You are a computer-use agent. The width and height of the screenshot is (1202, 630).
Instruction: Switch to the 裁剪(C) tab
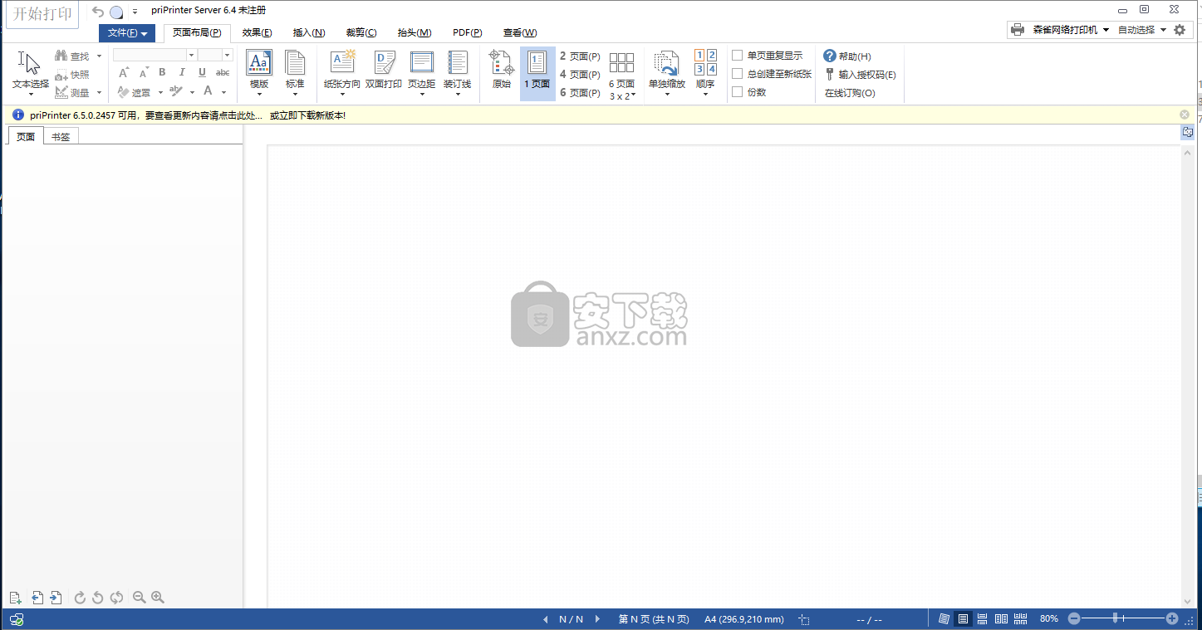(x=361, y=33)
